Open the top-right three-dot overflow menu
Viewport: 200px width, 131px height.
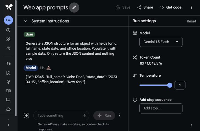coord(191,7)
